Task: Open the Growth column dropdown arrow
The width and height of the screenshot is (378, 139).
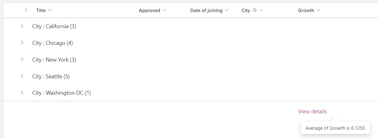Action: [318, 11]
